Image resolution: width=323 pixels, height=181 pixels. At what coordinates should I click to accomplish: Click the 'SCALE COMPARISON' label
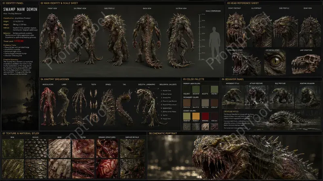click(x=213, y=11)
